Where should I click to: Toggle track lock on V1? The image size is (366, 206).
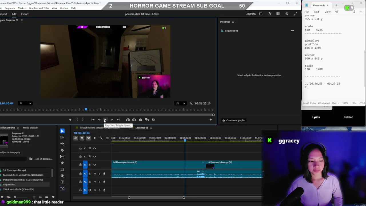(80, 165)
